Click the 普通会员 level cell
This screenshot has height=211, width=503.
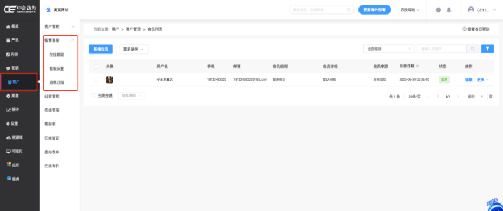coord(279,80)
